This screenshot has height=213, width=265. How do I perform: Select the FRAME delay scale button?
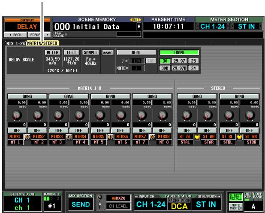pos(179,52)
